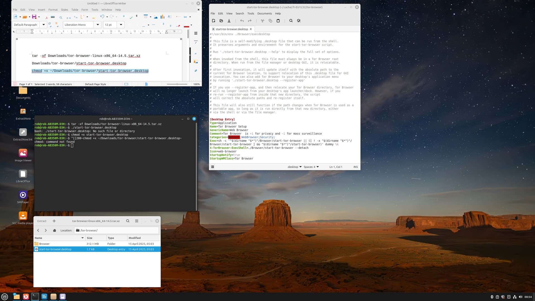Screen dimensions: 535x301
Task: Expand Default Paragraph style dropdown
Action: pyautogui.click(x=43, y=25)
